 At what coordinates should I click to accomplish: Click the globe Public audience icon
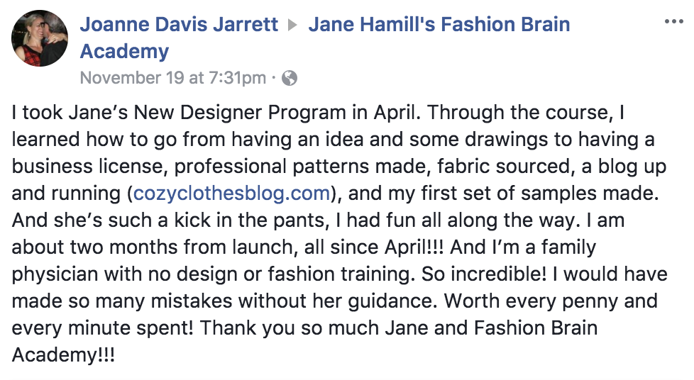pyautogui.click(x=290, y=78)
